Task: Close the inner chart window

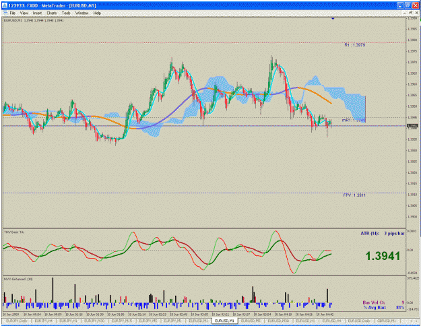Action: pyautogui.click(x=417, y=13)
